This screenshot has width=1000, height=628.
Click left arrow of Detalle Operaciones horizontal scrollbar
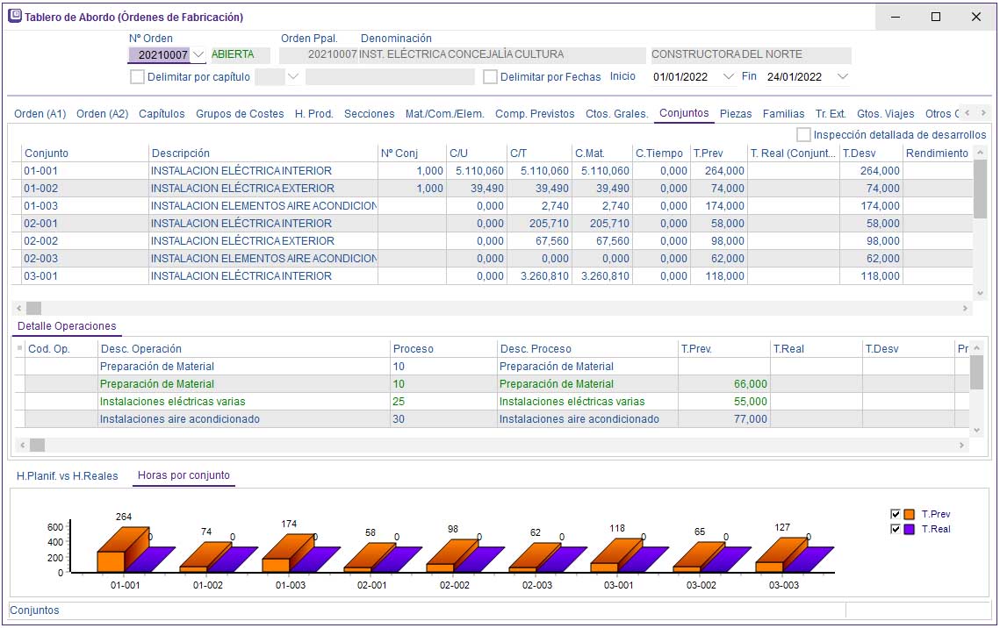22,446
